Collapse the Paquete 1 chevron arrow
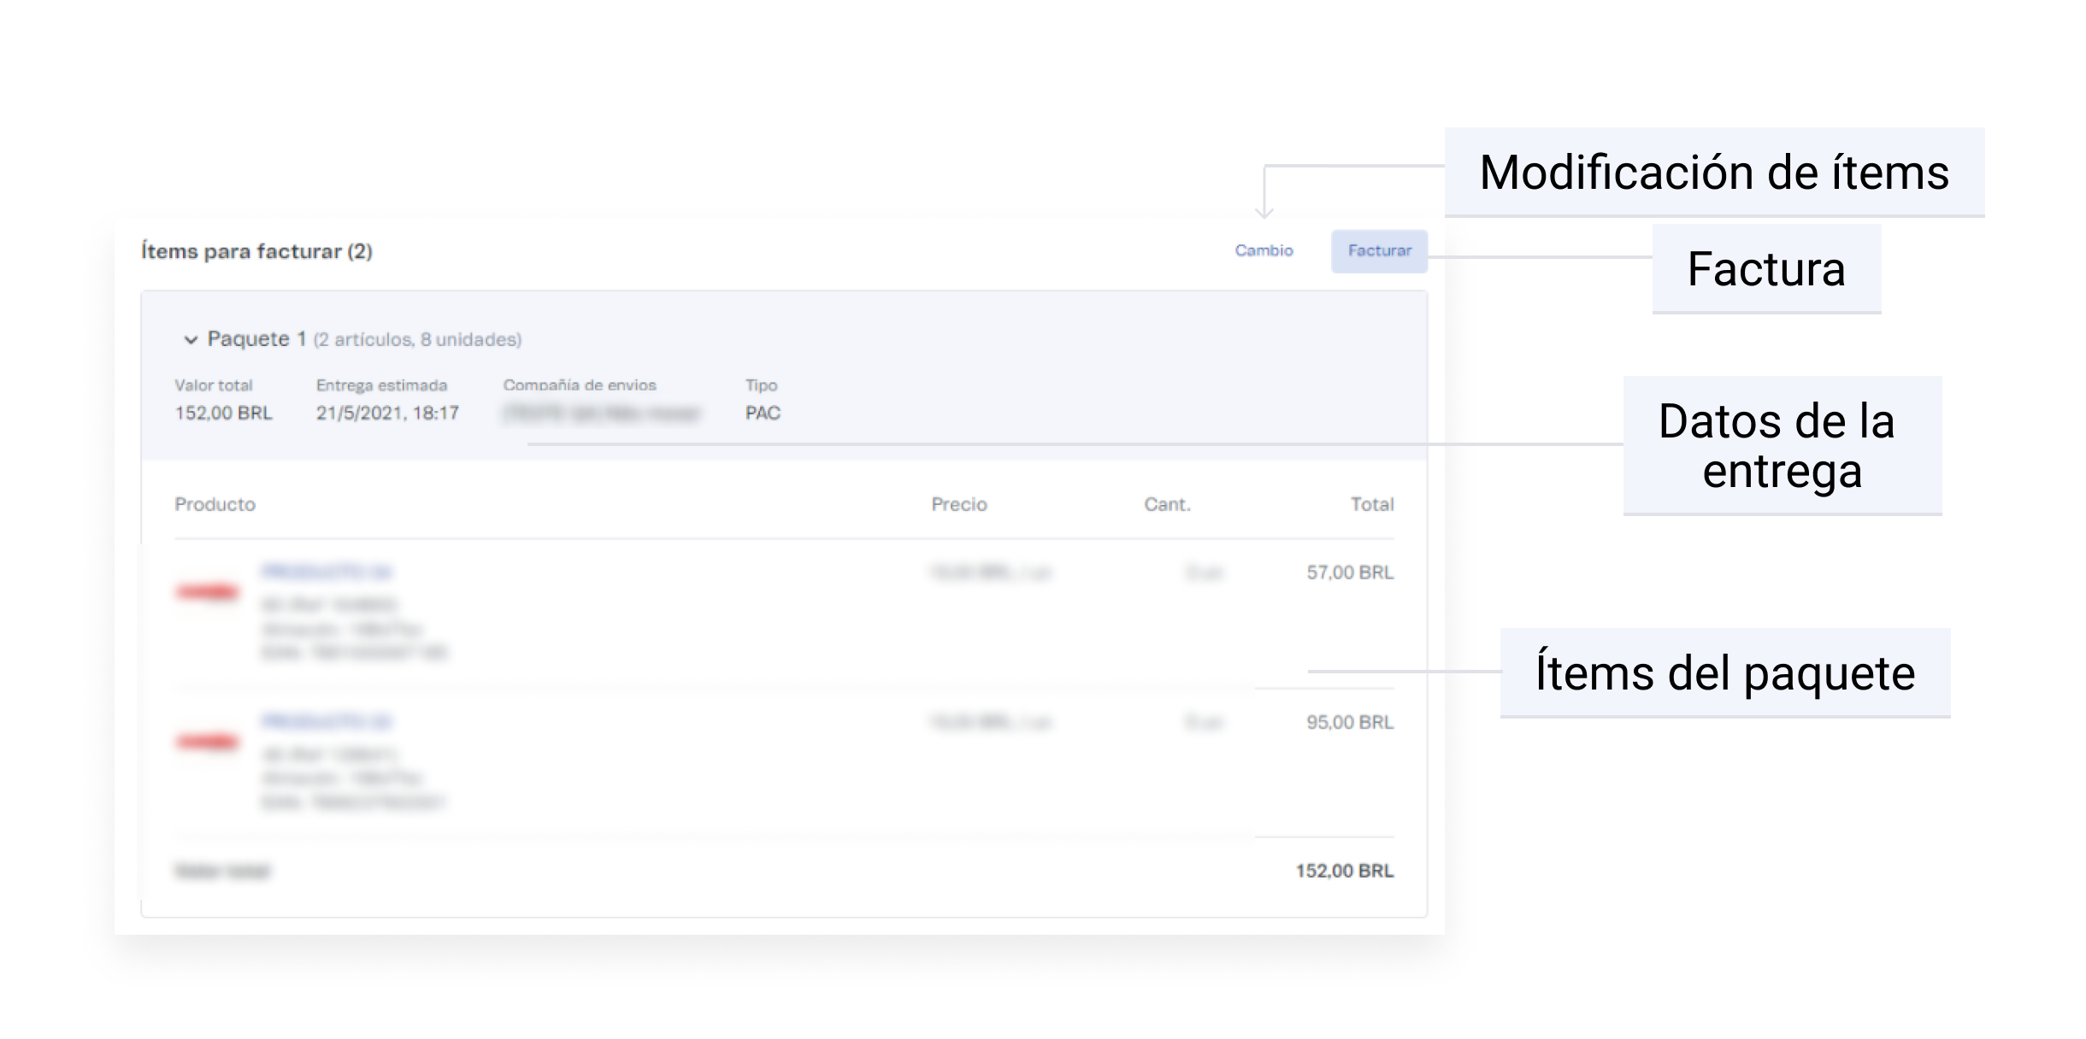The image size is (2086, 1039). [190, 340]
